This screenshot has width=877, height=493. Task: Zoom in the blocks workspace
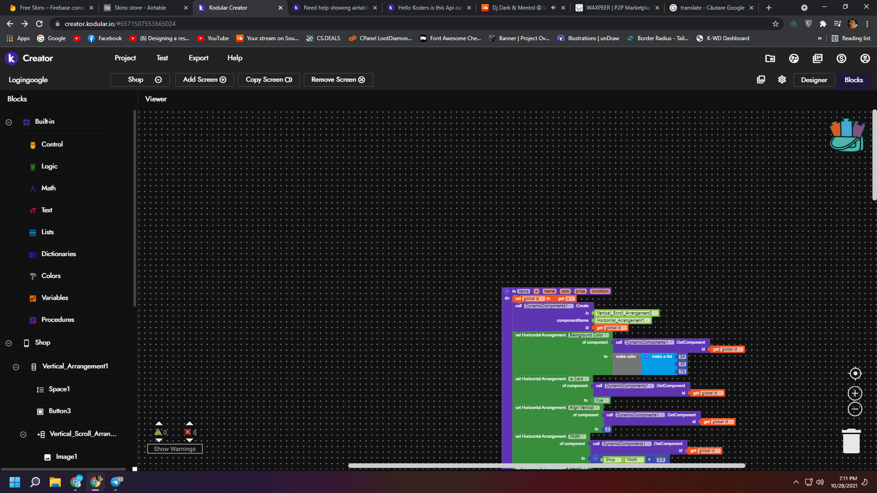[855, 393]
